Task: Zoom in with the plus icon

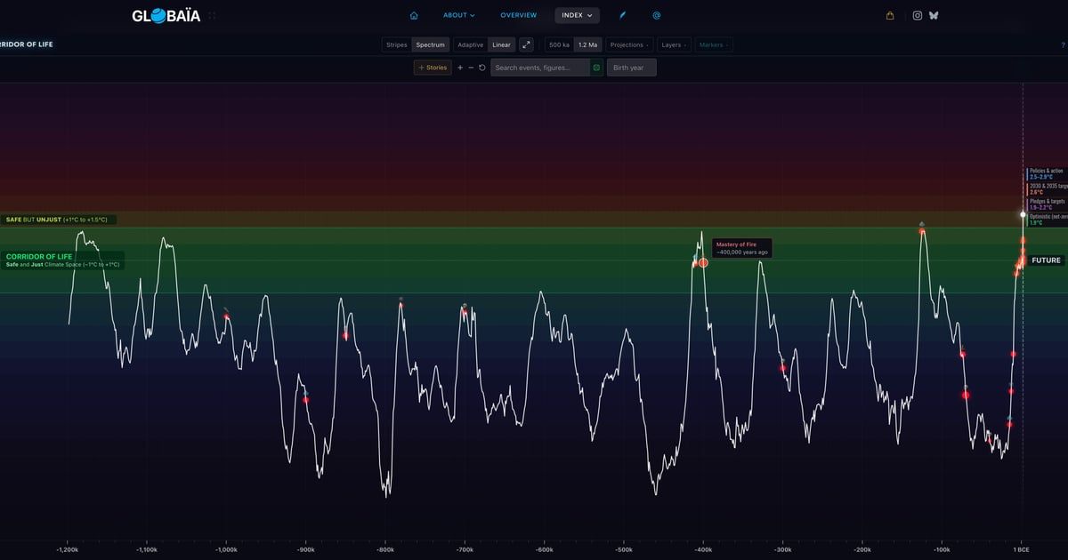Action: point(460,68)
